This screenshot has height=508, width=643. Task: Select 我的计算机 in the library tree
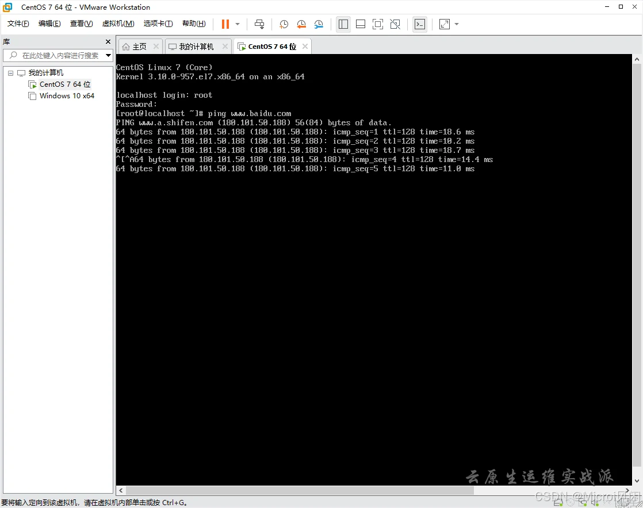[x=46, y=73]
